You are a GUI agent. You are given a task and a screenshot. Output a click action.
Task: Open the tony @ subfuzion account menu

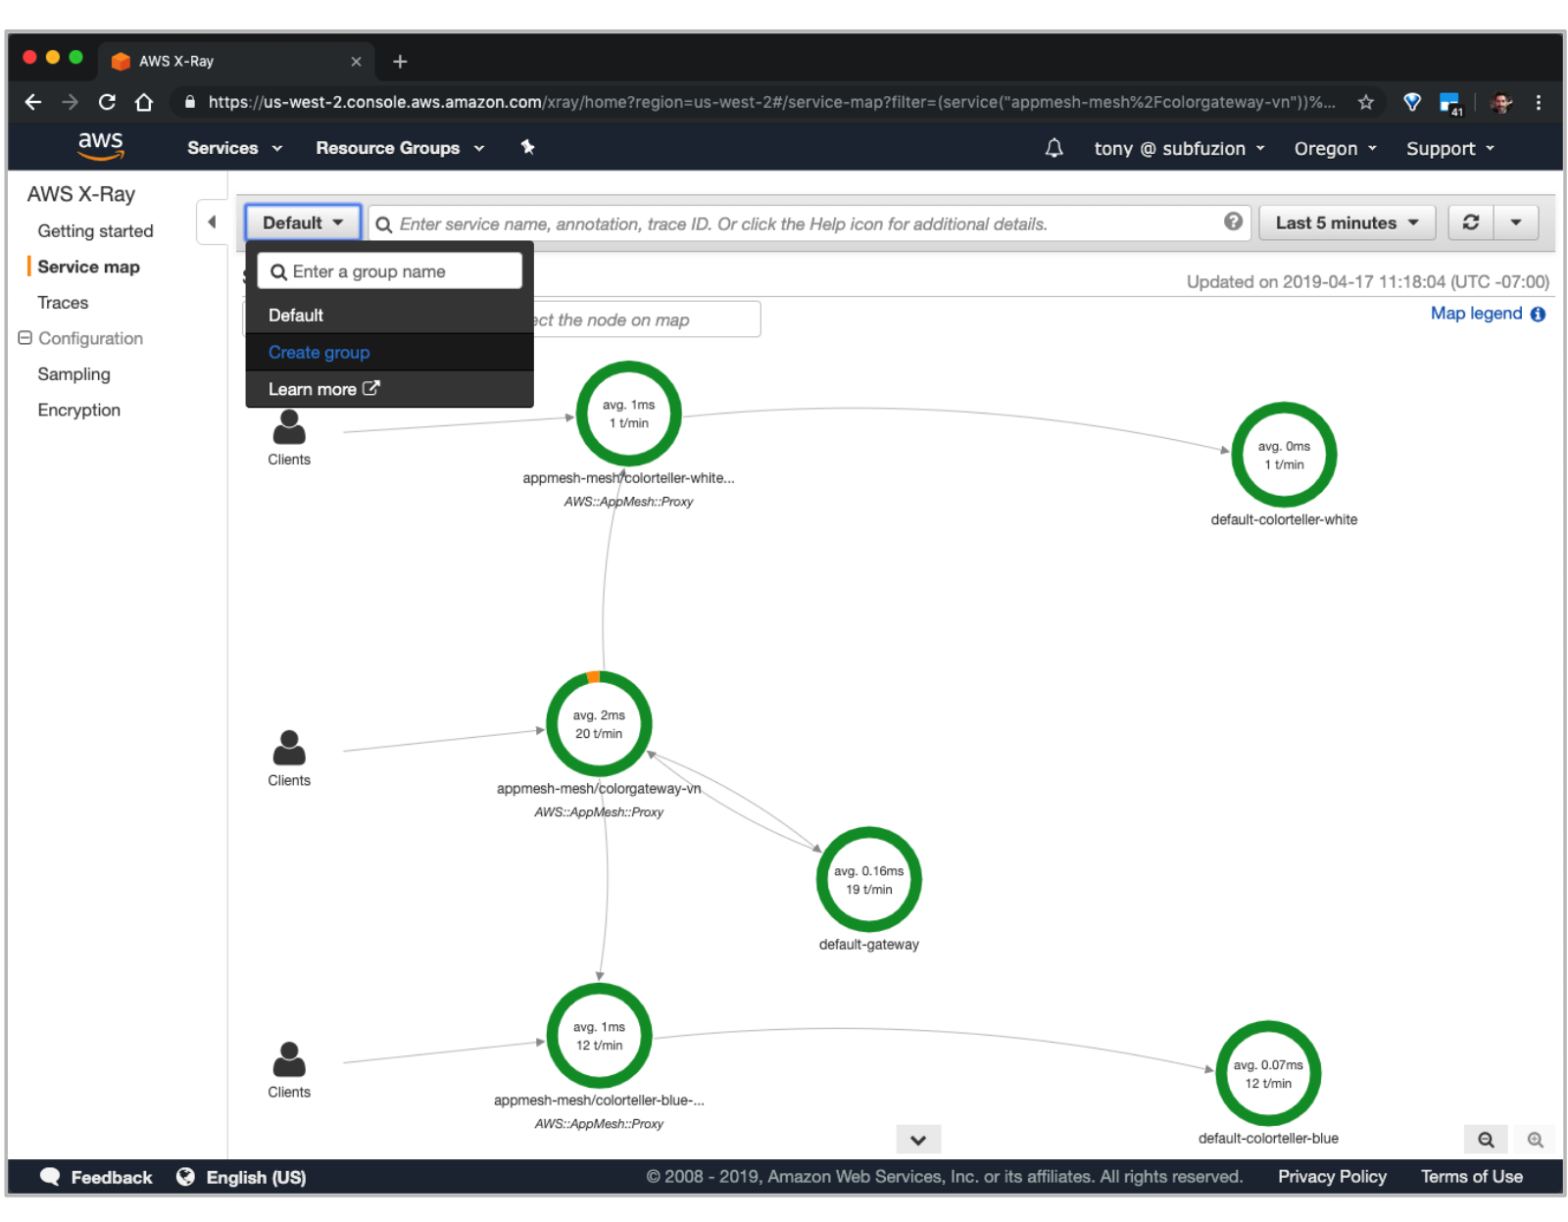(x=1180, y=149)
